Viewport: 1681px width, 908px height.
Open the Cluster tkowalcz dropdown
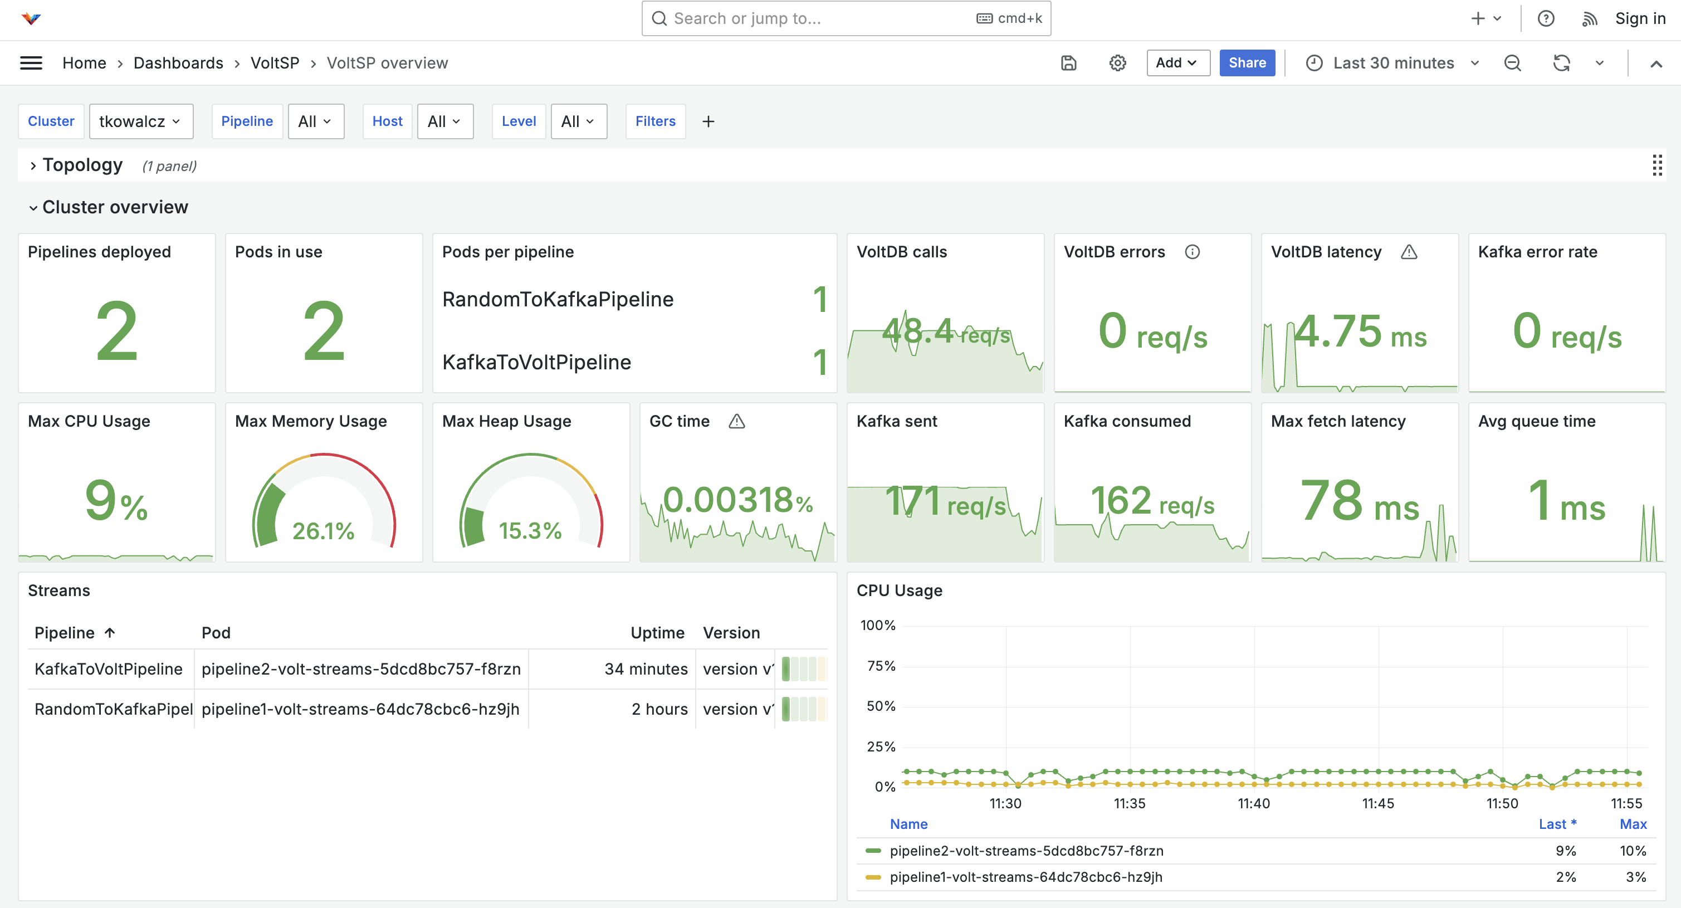coord(140,121)
